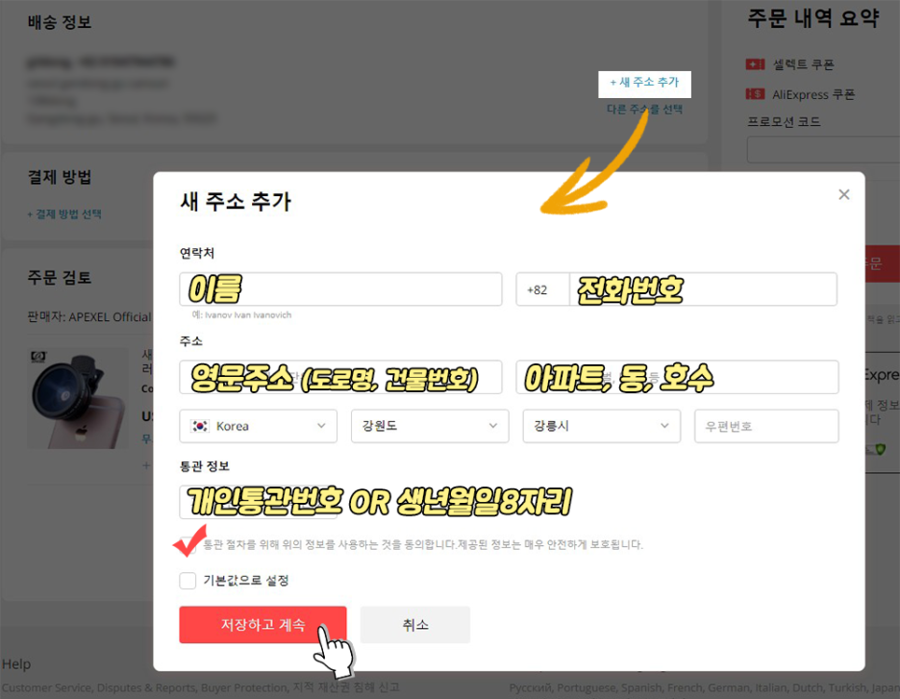Screen dimensions: 900x699
Task: Click the + 새 주소 추가 add address button
Action: 644,84
